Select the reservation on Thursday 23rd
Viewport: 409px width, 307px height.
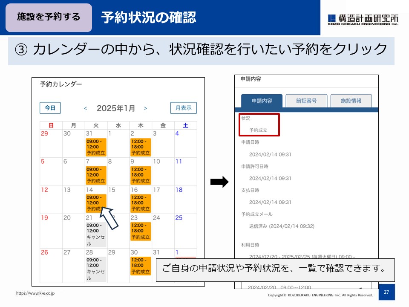tap(141, 231)
